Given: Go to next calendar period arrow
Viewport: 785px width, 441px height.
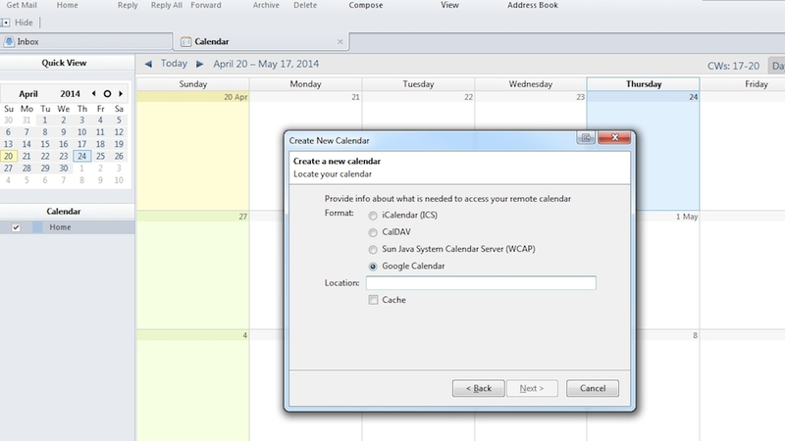Looking at the screenshot, I should (200, 64).
